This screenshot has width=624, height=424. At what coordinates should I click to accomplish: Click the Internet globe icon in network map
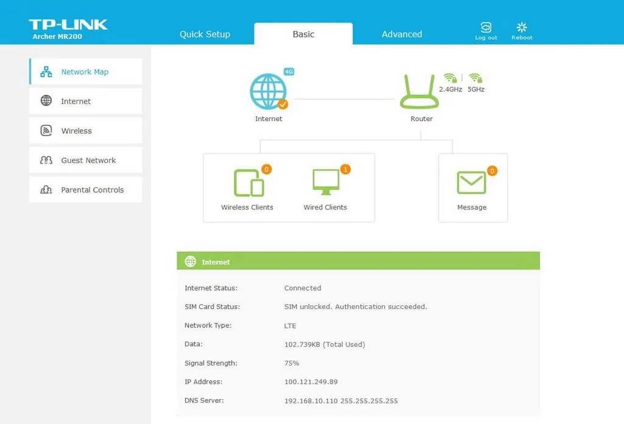(x=268, y=92)
